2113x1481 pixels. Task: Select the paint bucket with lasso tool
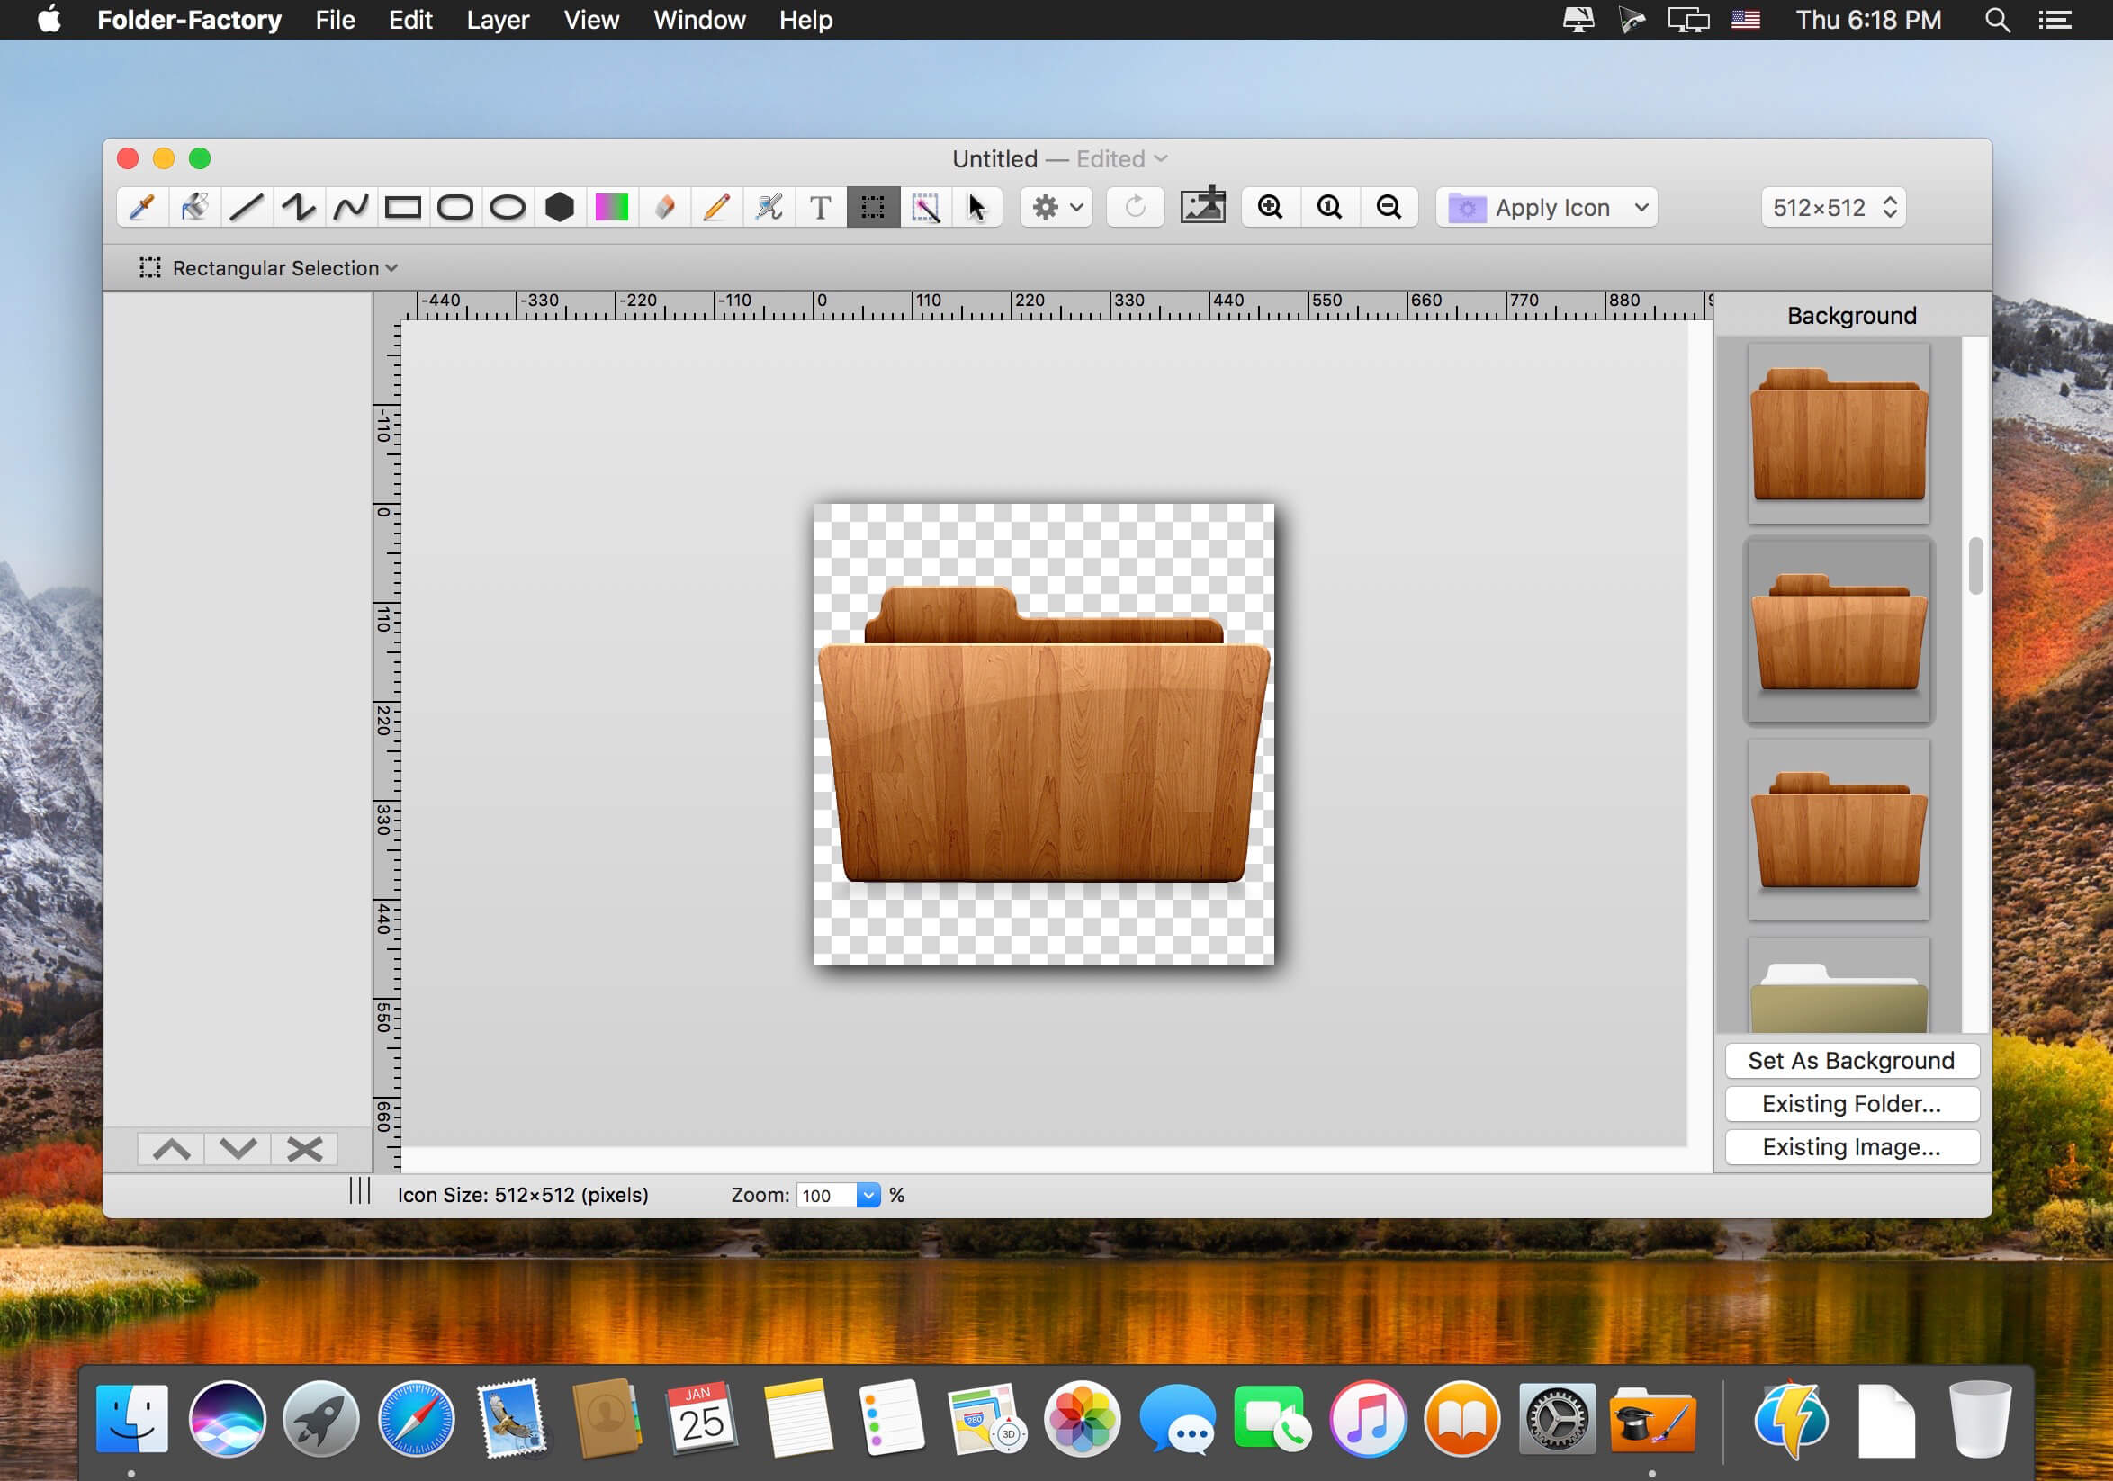tap(769, 207)
